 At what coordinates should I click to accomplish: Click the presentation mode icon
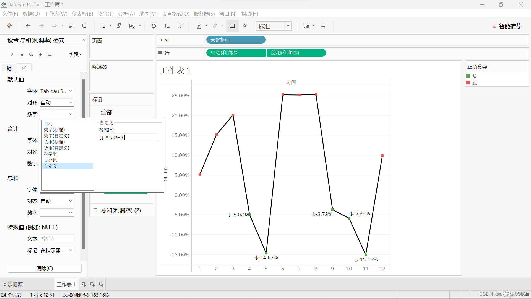(x=323, y=26)
